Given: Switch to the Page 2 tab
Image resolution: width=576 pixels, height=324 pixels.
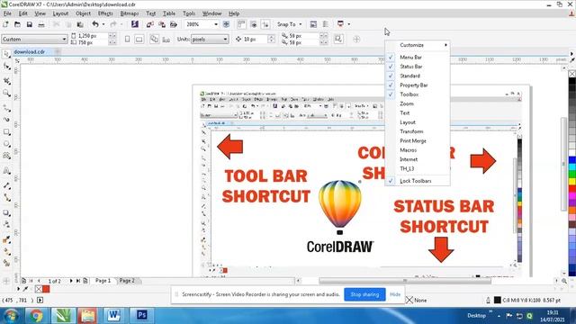Looking at the screenshot, I should tap(127, 280).
